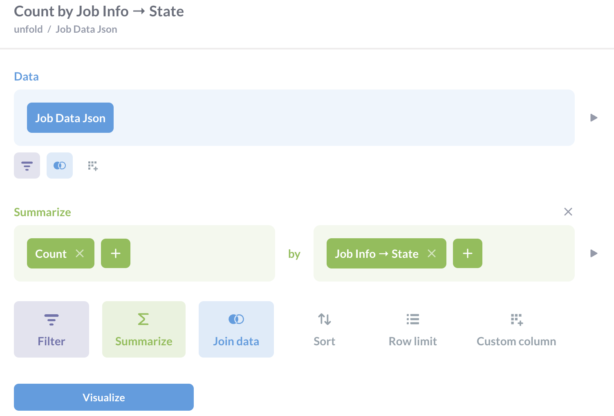Image resolution: width=614 pixels, height=416 pixels.
Task: Add another grouping column with the plus button
Action: [x=467, y=253]
